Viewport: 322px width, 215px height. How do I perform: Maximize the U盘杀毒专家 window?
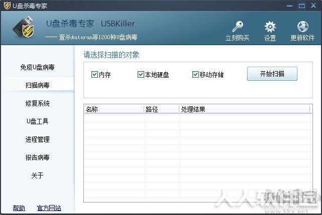tap(302, 6)
